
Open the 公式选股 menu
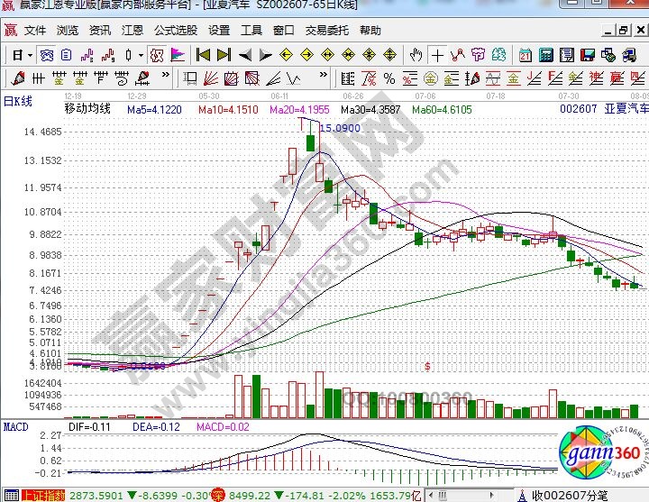(x=175, y=30)
